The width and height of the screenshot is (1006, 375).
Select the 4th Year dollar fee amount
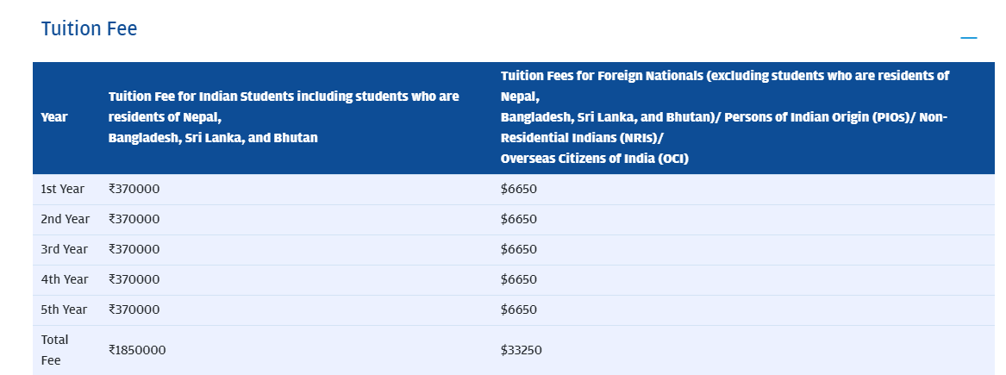tap(519, 279)
